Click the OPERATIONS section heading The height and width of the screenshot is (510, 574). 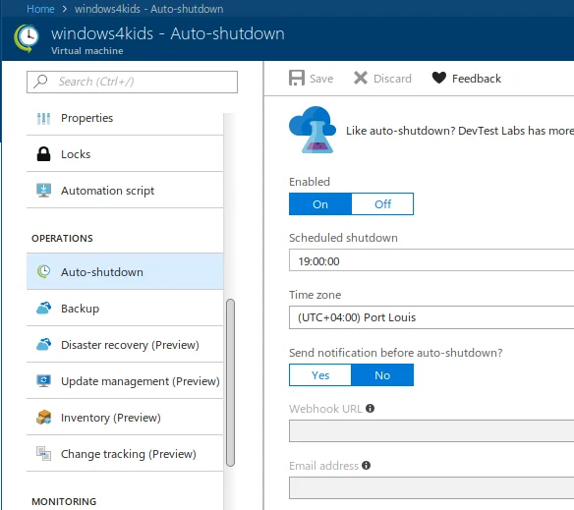(x=62, y=239)
